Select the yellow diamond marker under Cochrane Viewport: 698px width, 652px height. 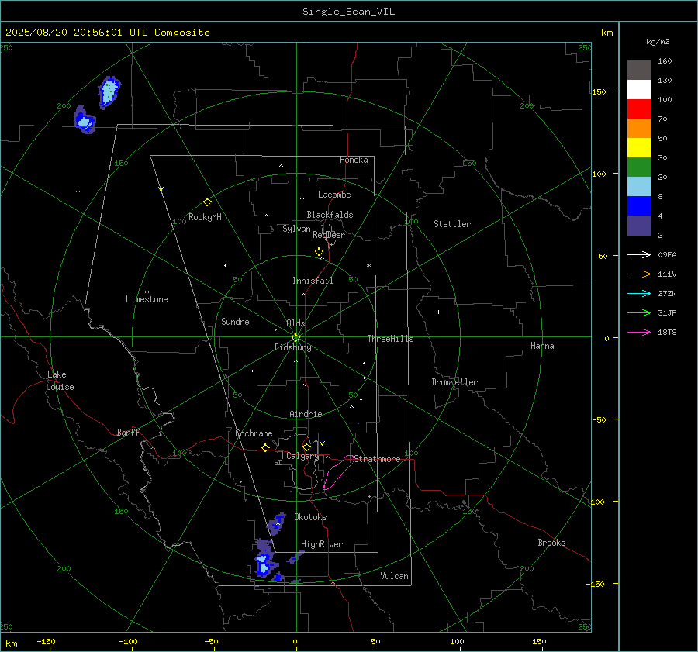[x=266, y=447]
